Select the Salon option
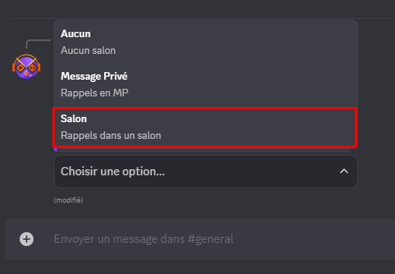This screenshot has height=274, width=395. pos(205,128)
